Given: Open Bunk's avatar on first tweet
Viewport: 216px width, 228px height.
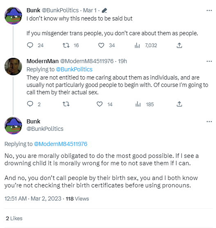Looking at the screenshot, I should coord(13,16).
